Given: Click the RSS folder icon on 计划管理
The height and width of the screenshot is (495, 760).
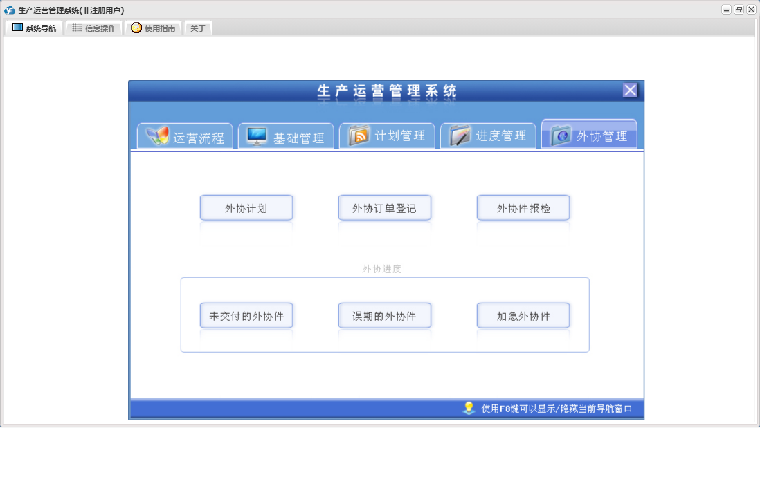Looking at the screenshot, I should coord(360,136).
